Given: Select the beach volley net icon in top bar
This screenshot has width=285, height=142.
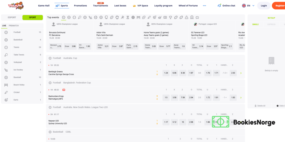Looking at the screenshot, I should click(x=138, y=17).
